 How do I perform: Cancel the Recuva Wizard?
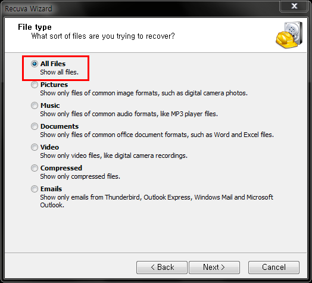(274, 268)
